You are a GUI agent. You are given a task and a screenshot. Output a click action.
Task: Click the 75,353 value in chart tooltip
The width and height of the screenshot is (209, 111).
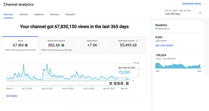click(x=124, y=72)
